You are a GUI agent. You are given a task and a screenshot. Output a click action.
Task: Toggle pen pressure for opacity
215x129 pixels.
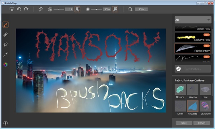click(x=115, y=9)
